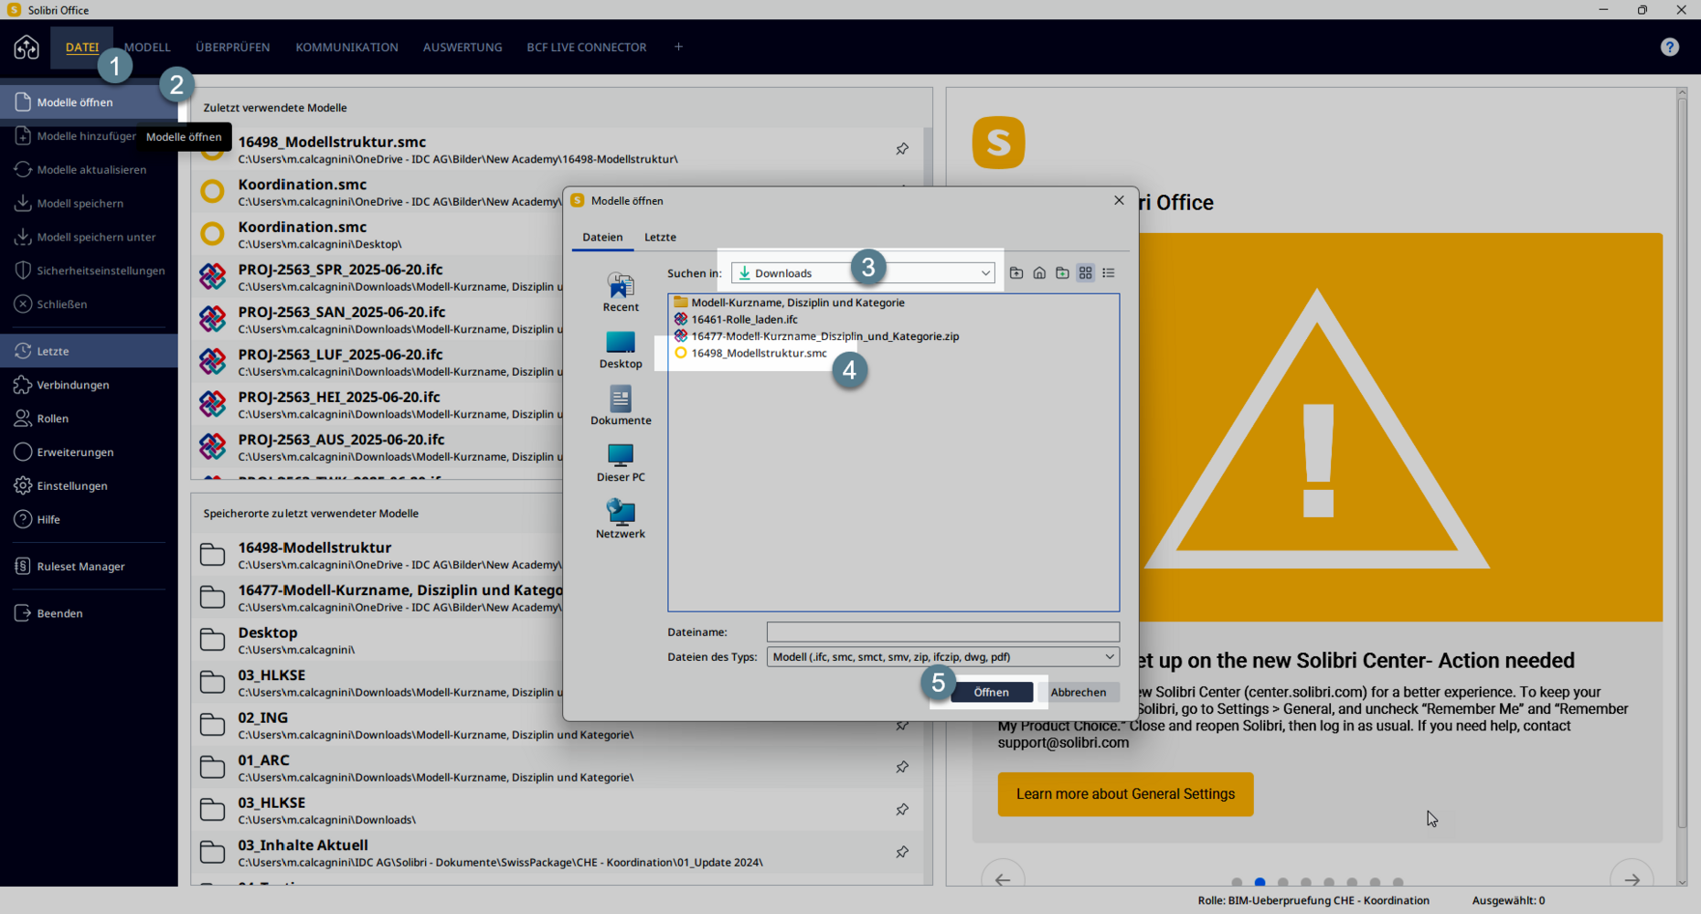Go to next news slide arrow
Screen dimensions: 1701x914
click(x=1632, y=880)
